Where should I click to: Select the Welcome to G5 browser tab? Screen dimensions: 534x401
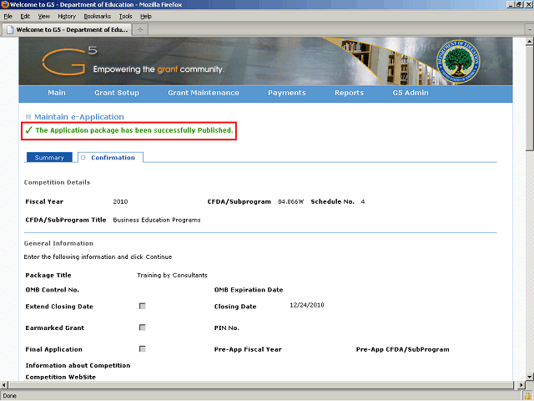pyautogui.click(x=67, y=30)
